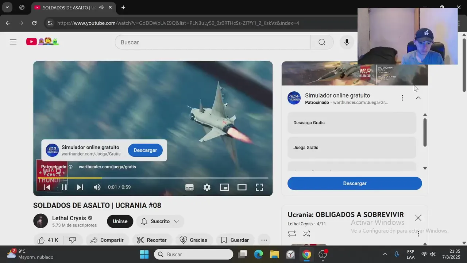Mute the tab via speaker icon
Image resolution: width=467 pixels, height=263 pixels.
[x=101, y=7]
